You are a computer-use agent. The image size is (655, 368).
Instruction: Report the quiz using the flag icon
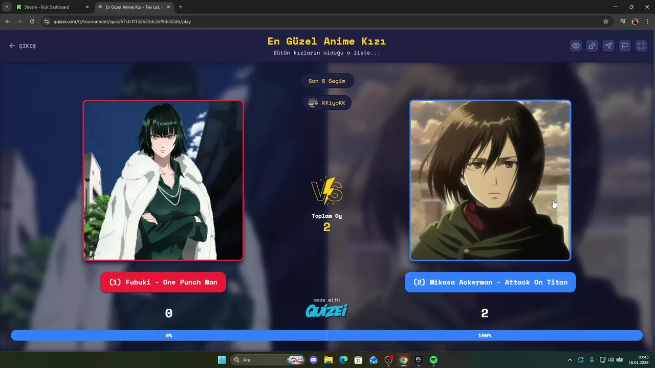[625, 45]
